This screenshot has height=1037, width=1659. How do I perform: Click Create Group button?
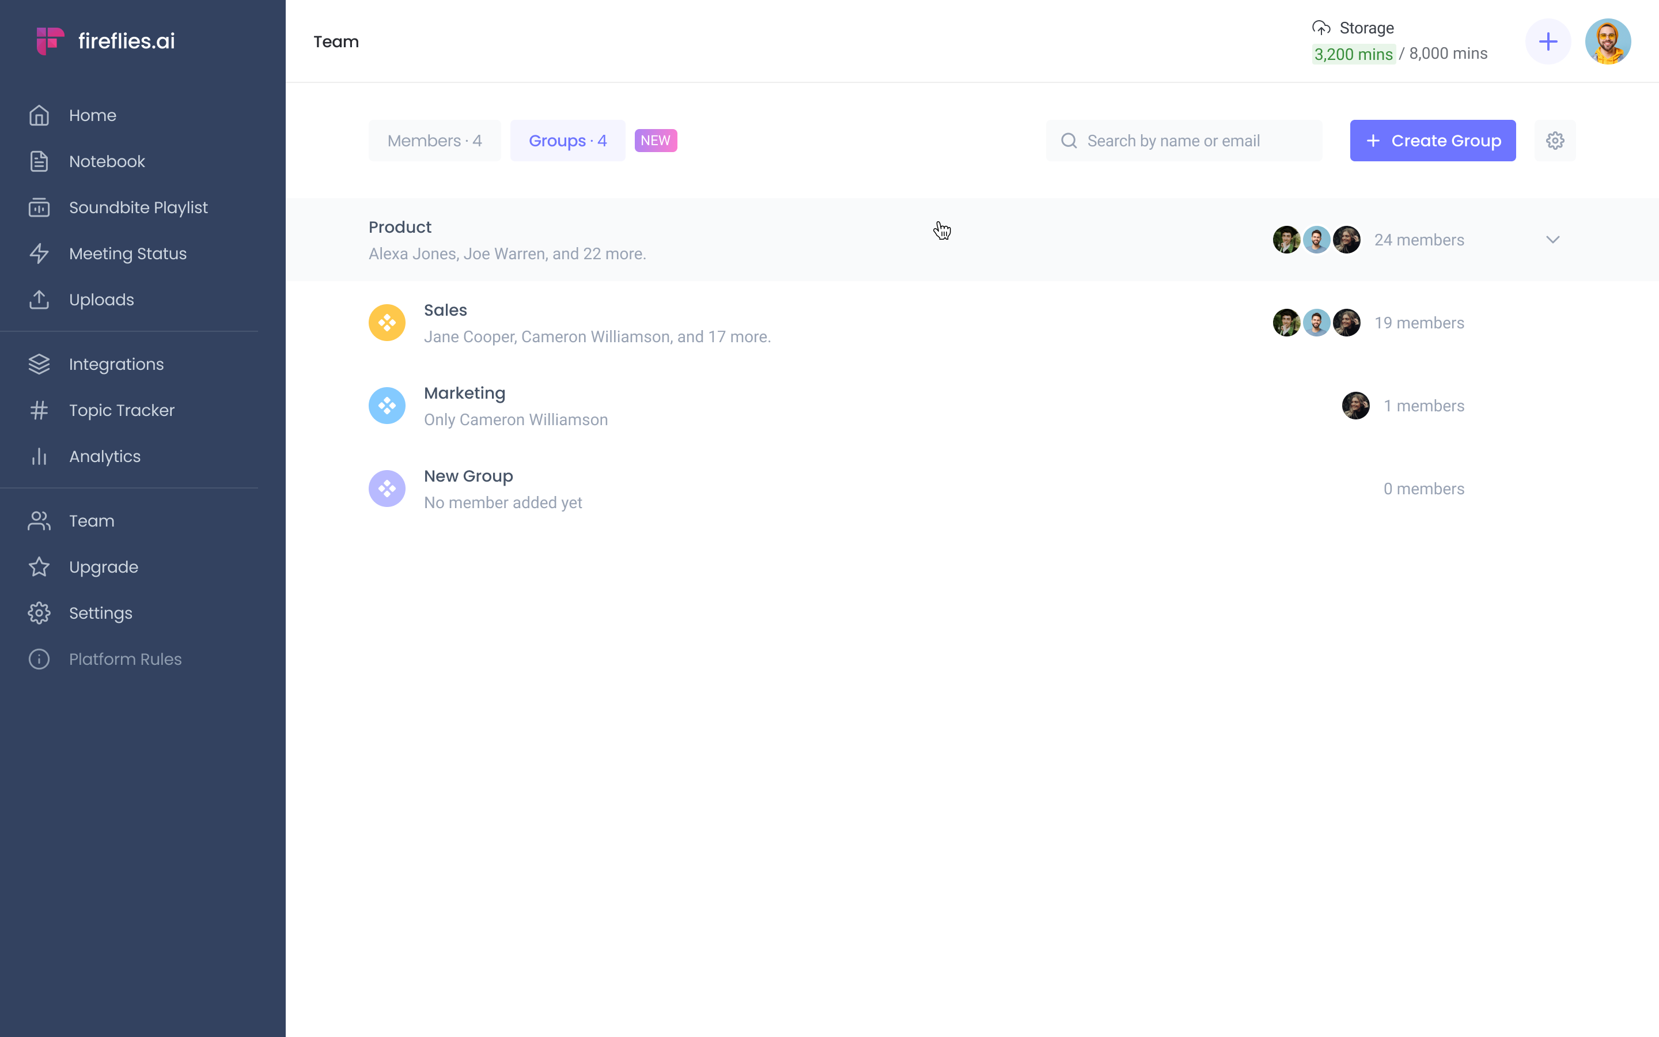click(x=1432, y=140)
